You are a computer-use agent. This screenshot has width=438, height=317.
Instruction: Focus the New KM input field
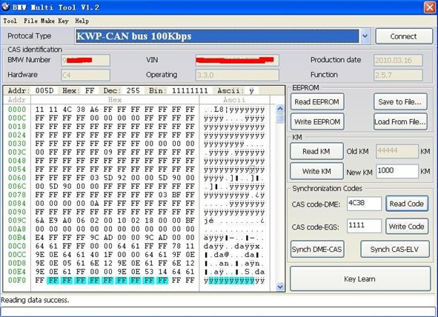(x=397, y=171)
